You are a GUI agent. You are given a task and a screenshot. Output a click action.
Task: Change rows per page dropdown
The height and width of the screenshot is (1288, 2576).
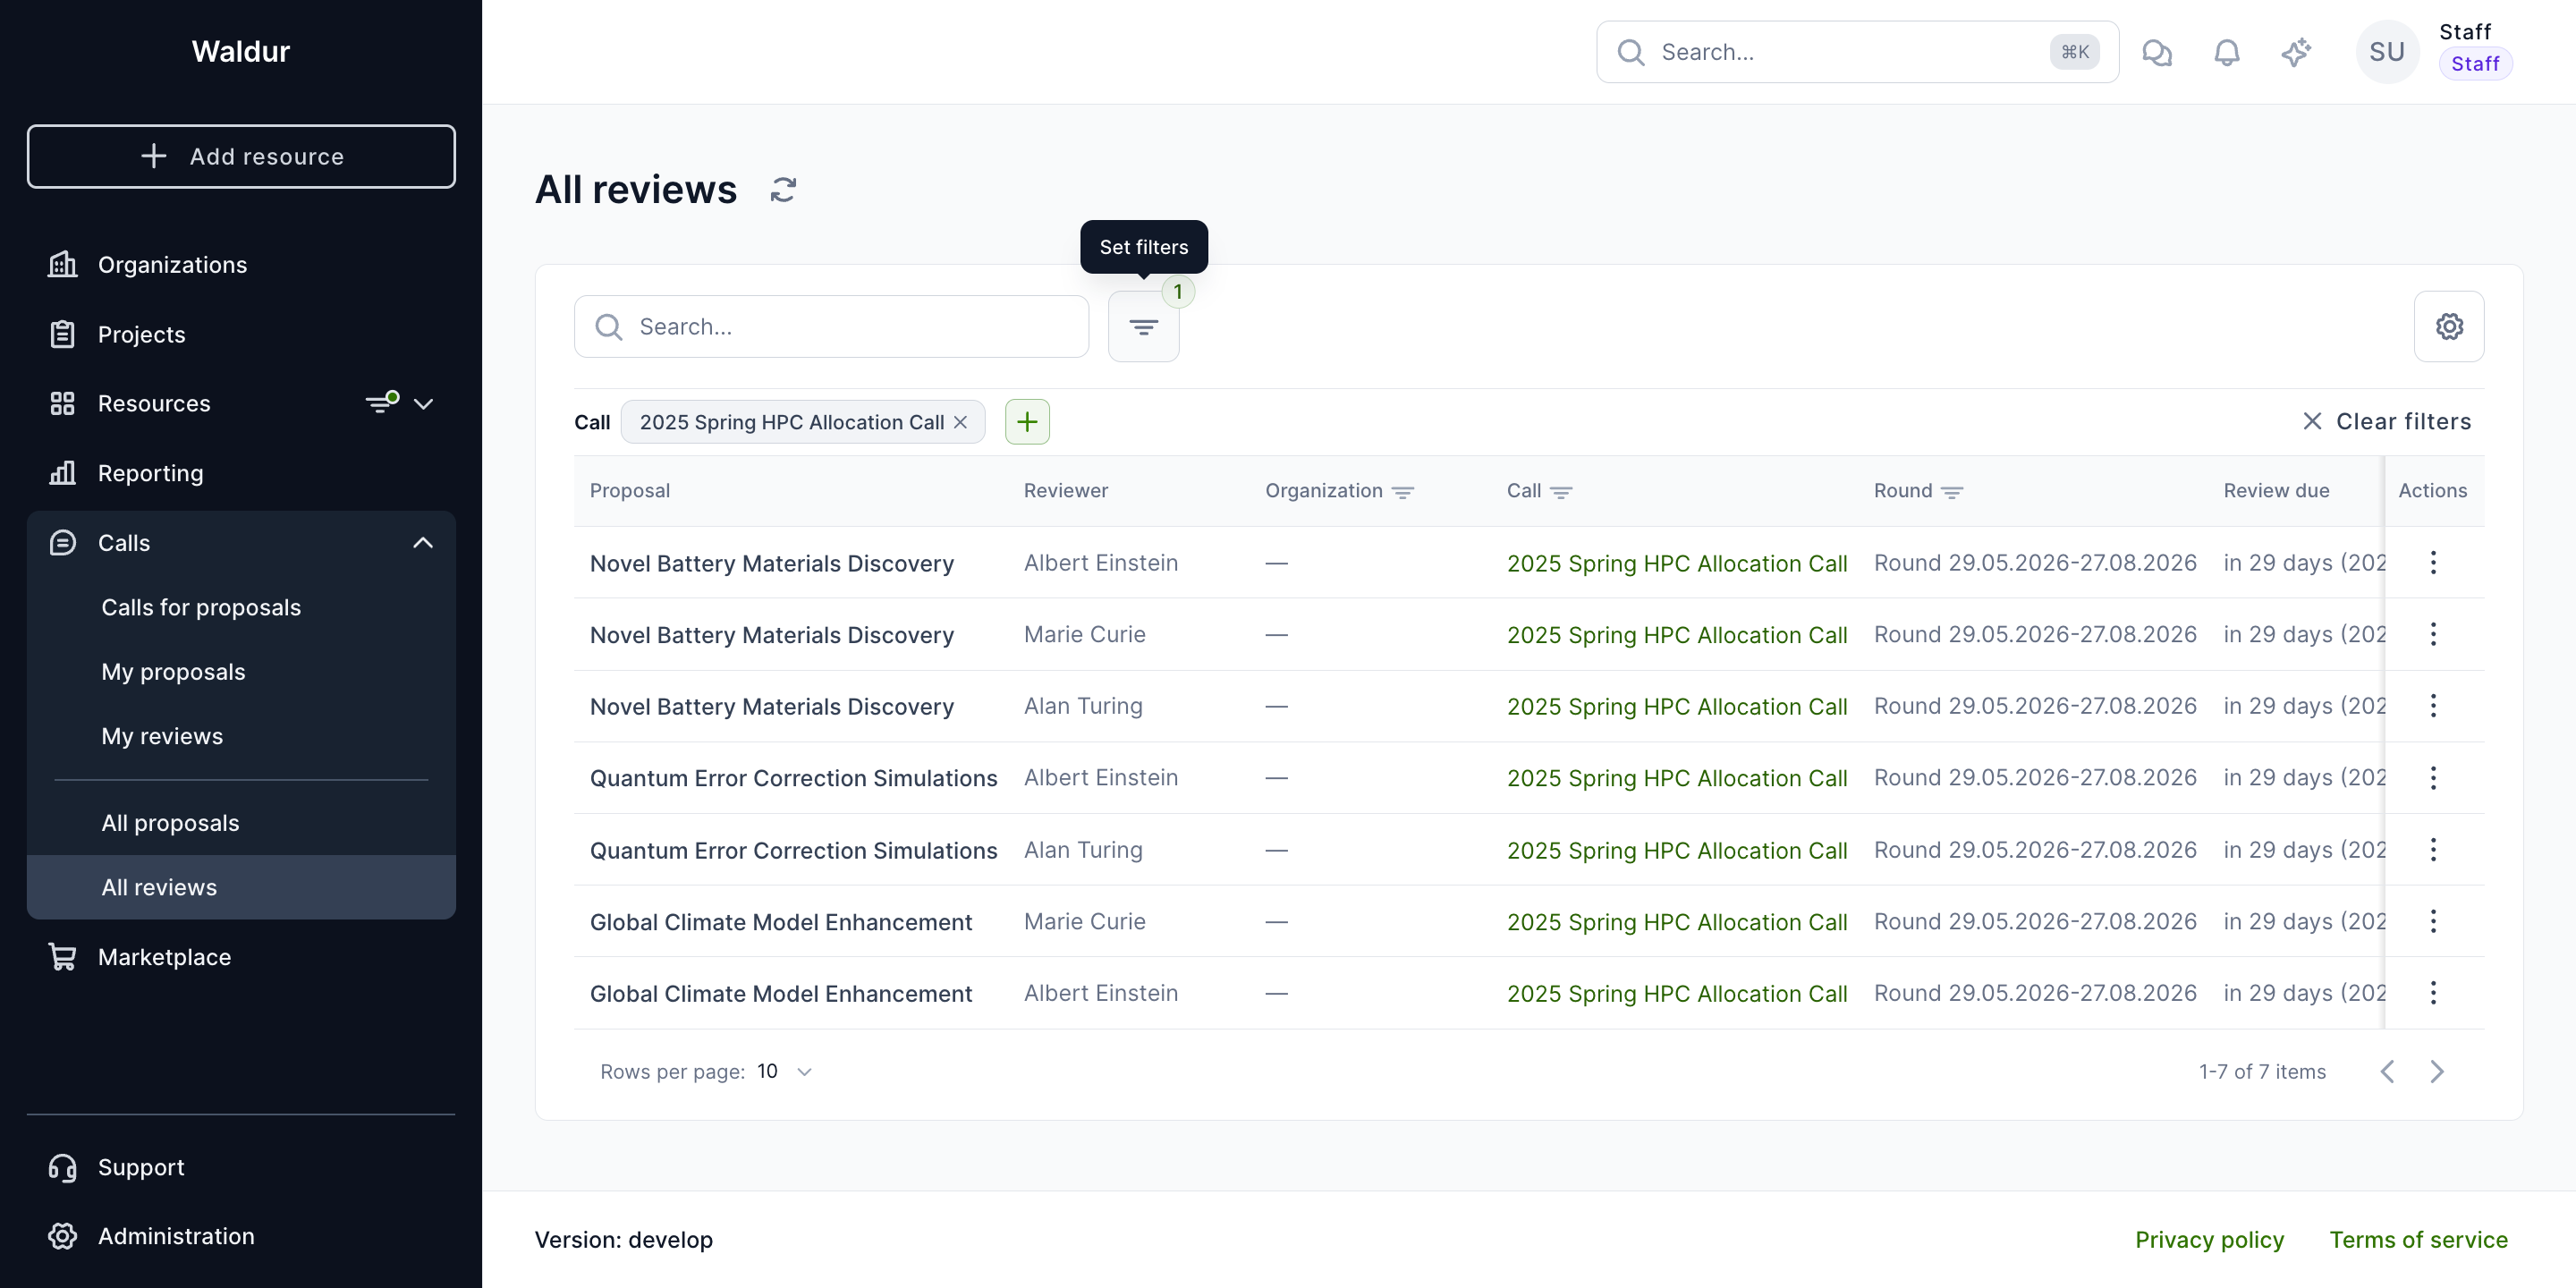tap(785, 1071)
